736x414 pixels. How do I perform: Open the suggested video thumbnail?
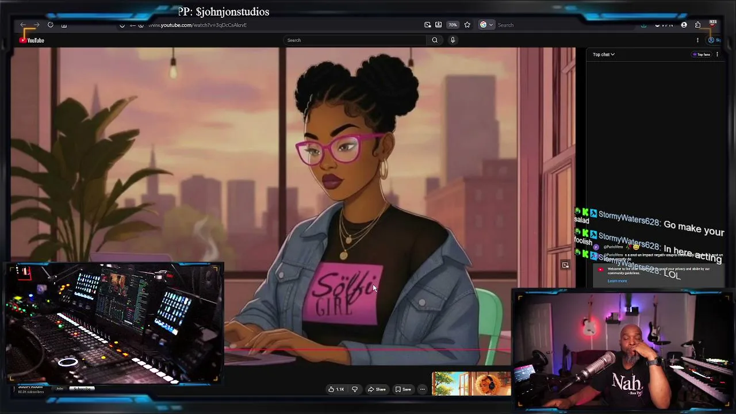click(471, 384)
